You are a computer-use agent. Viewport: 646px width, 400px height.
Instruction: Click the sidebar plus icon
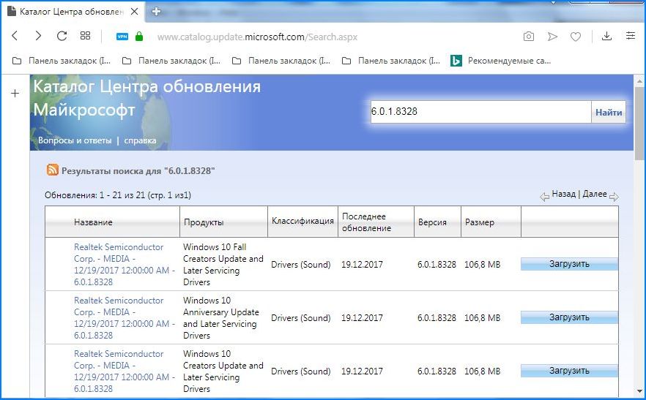pyautogui.click(x=15, y=94)
